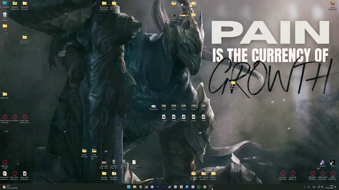Open the Ömer folder
This screenshot has height=190, width=339.
point(5,27)
